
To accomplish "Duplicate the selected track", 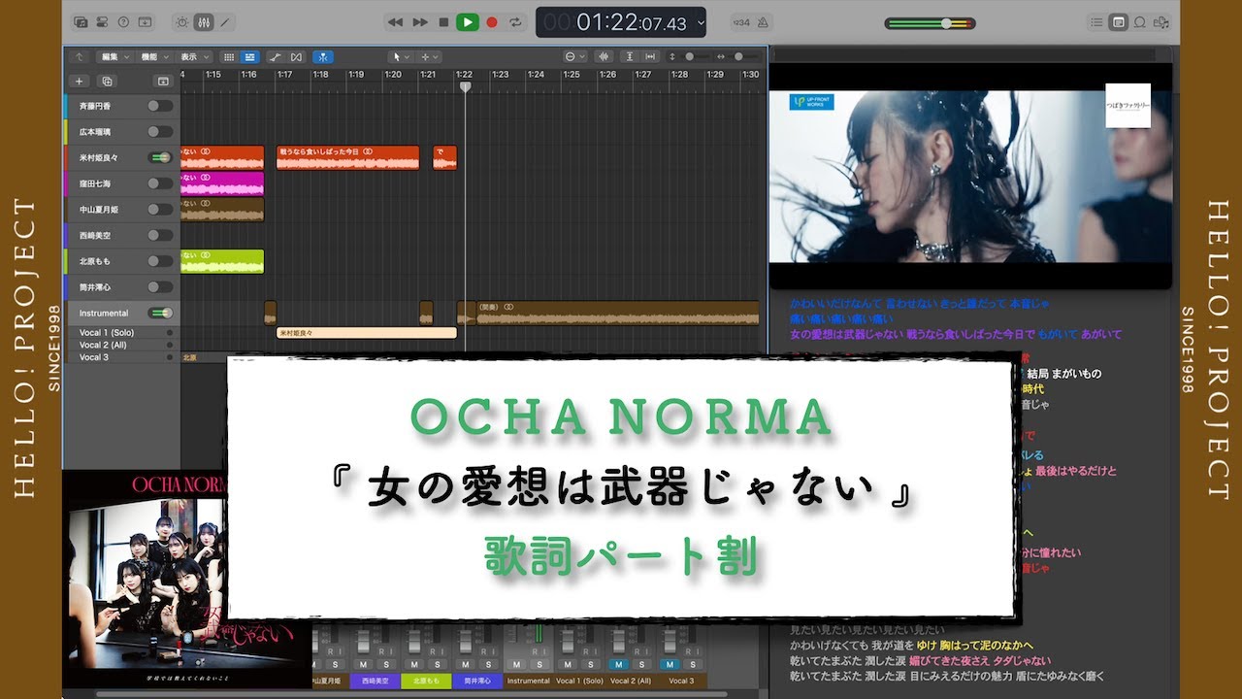I will point(107,82).
